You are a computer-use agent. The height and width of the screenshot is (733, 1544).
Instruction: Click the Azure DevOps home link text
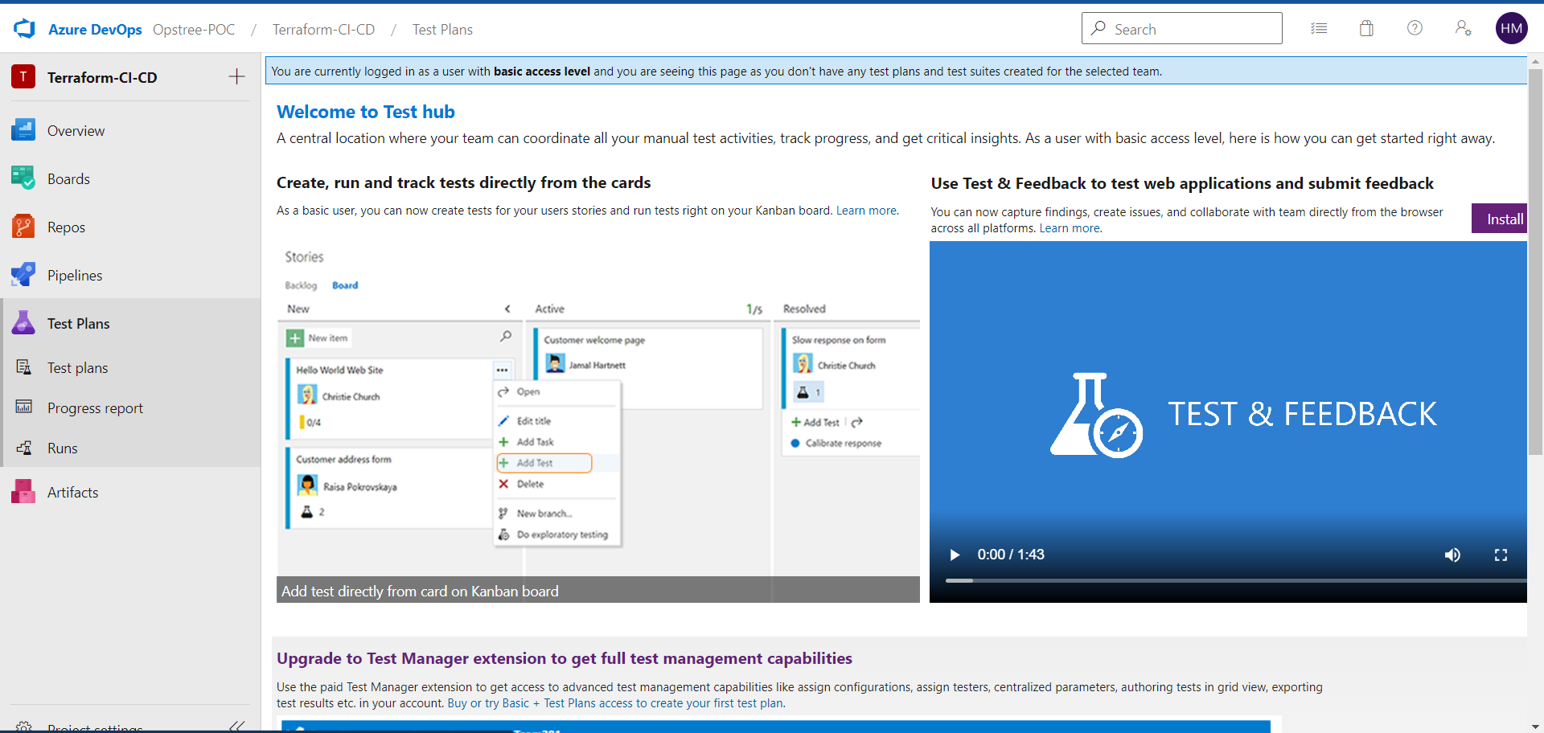click(x=95, y=30)
